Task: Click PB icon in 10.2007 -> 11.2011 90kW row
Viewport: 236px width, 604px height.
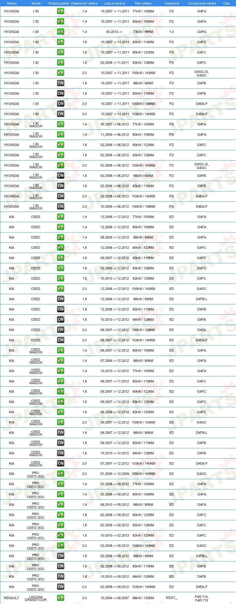Action: pyautogui.click(x=61, y=52)
